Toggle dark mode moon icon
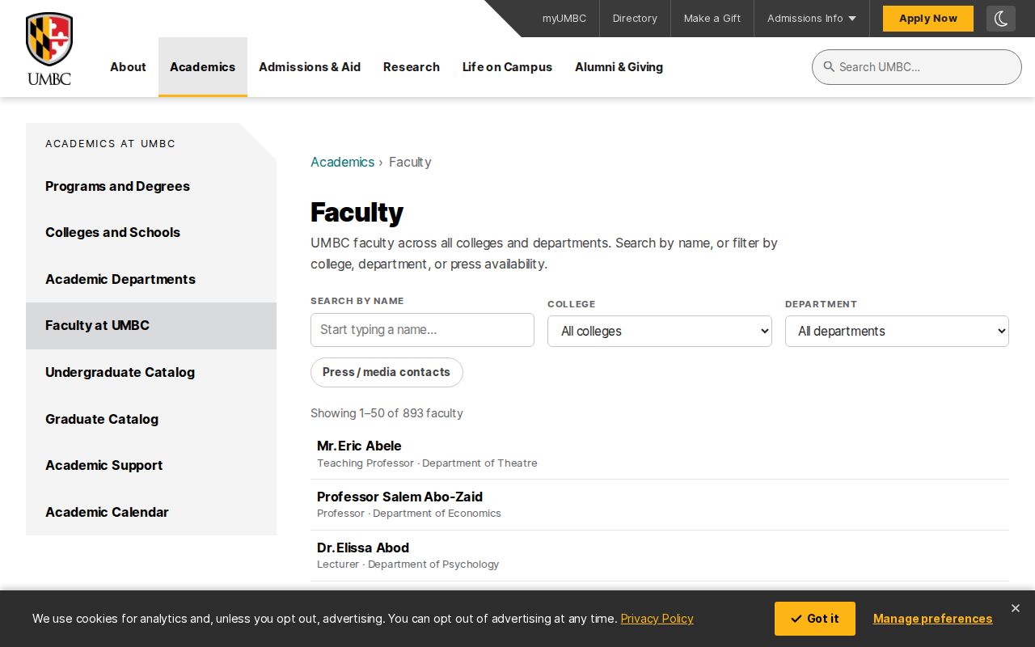This screenshot has height=647, width=1035. [1001, 19]
